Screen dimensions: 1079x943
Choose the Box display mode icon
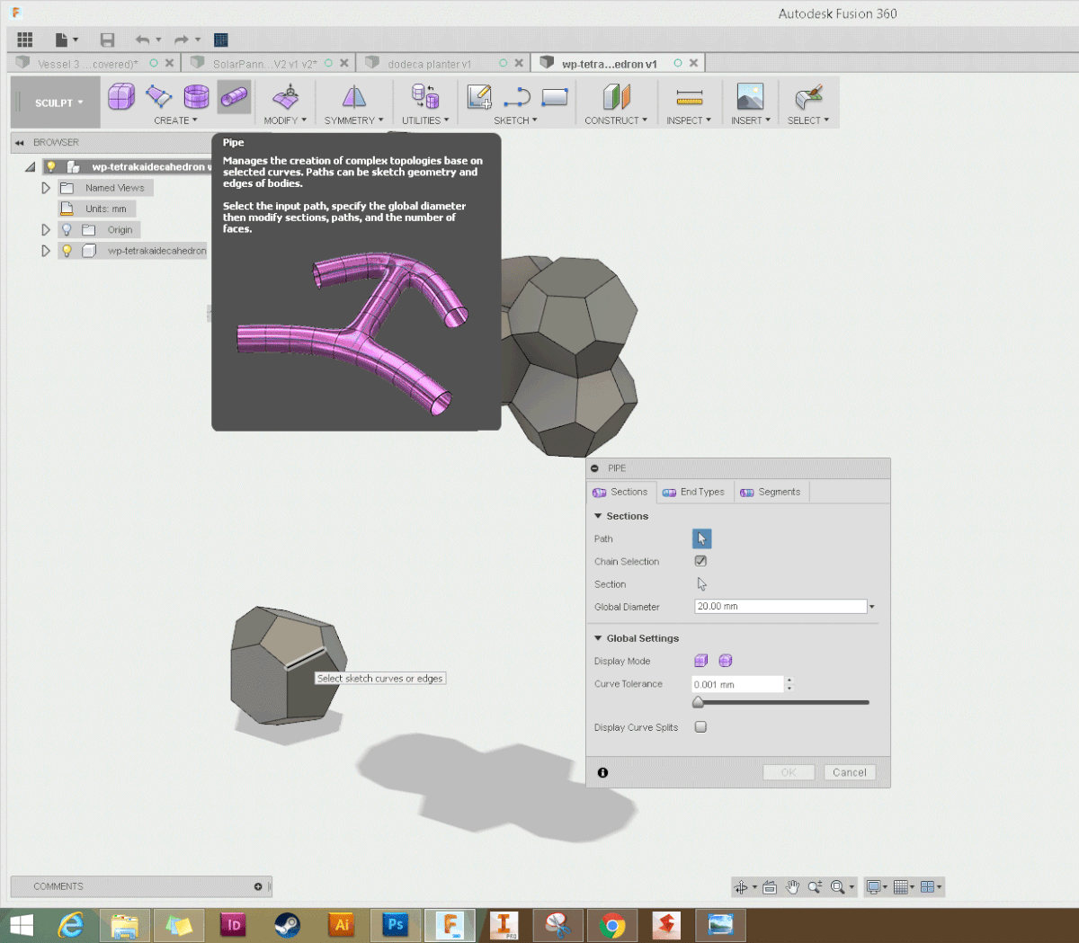click(x=701, y=661)
